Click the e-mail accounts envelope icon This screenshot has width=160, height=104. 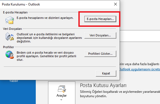[10, 20]
